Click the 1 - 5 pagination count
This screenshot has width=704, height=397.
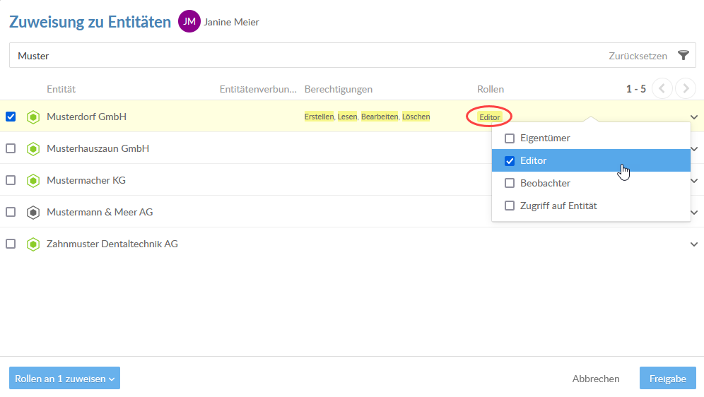point(635,89)
